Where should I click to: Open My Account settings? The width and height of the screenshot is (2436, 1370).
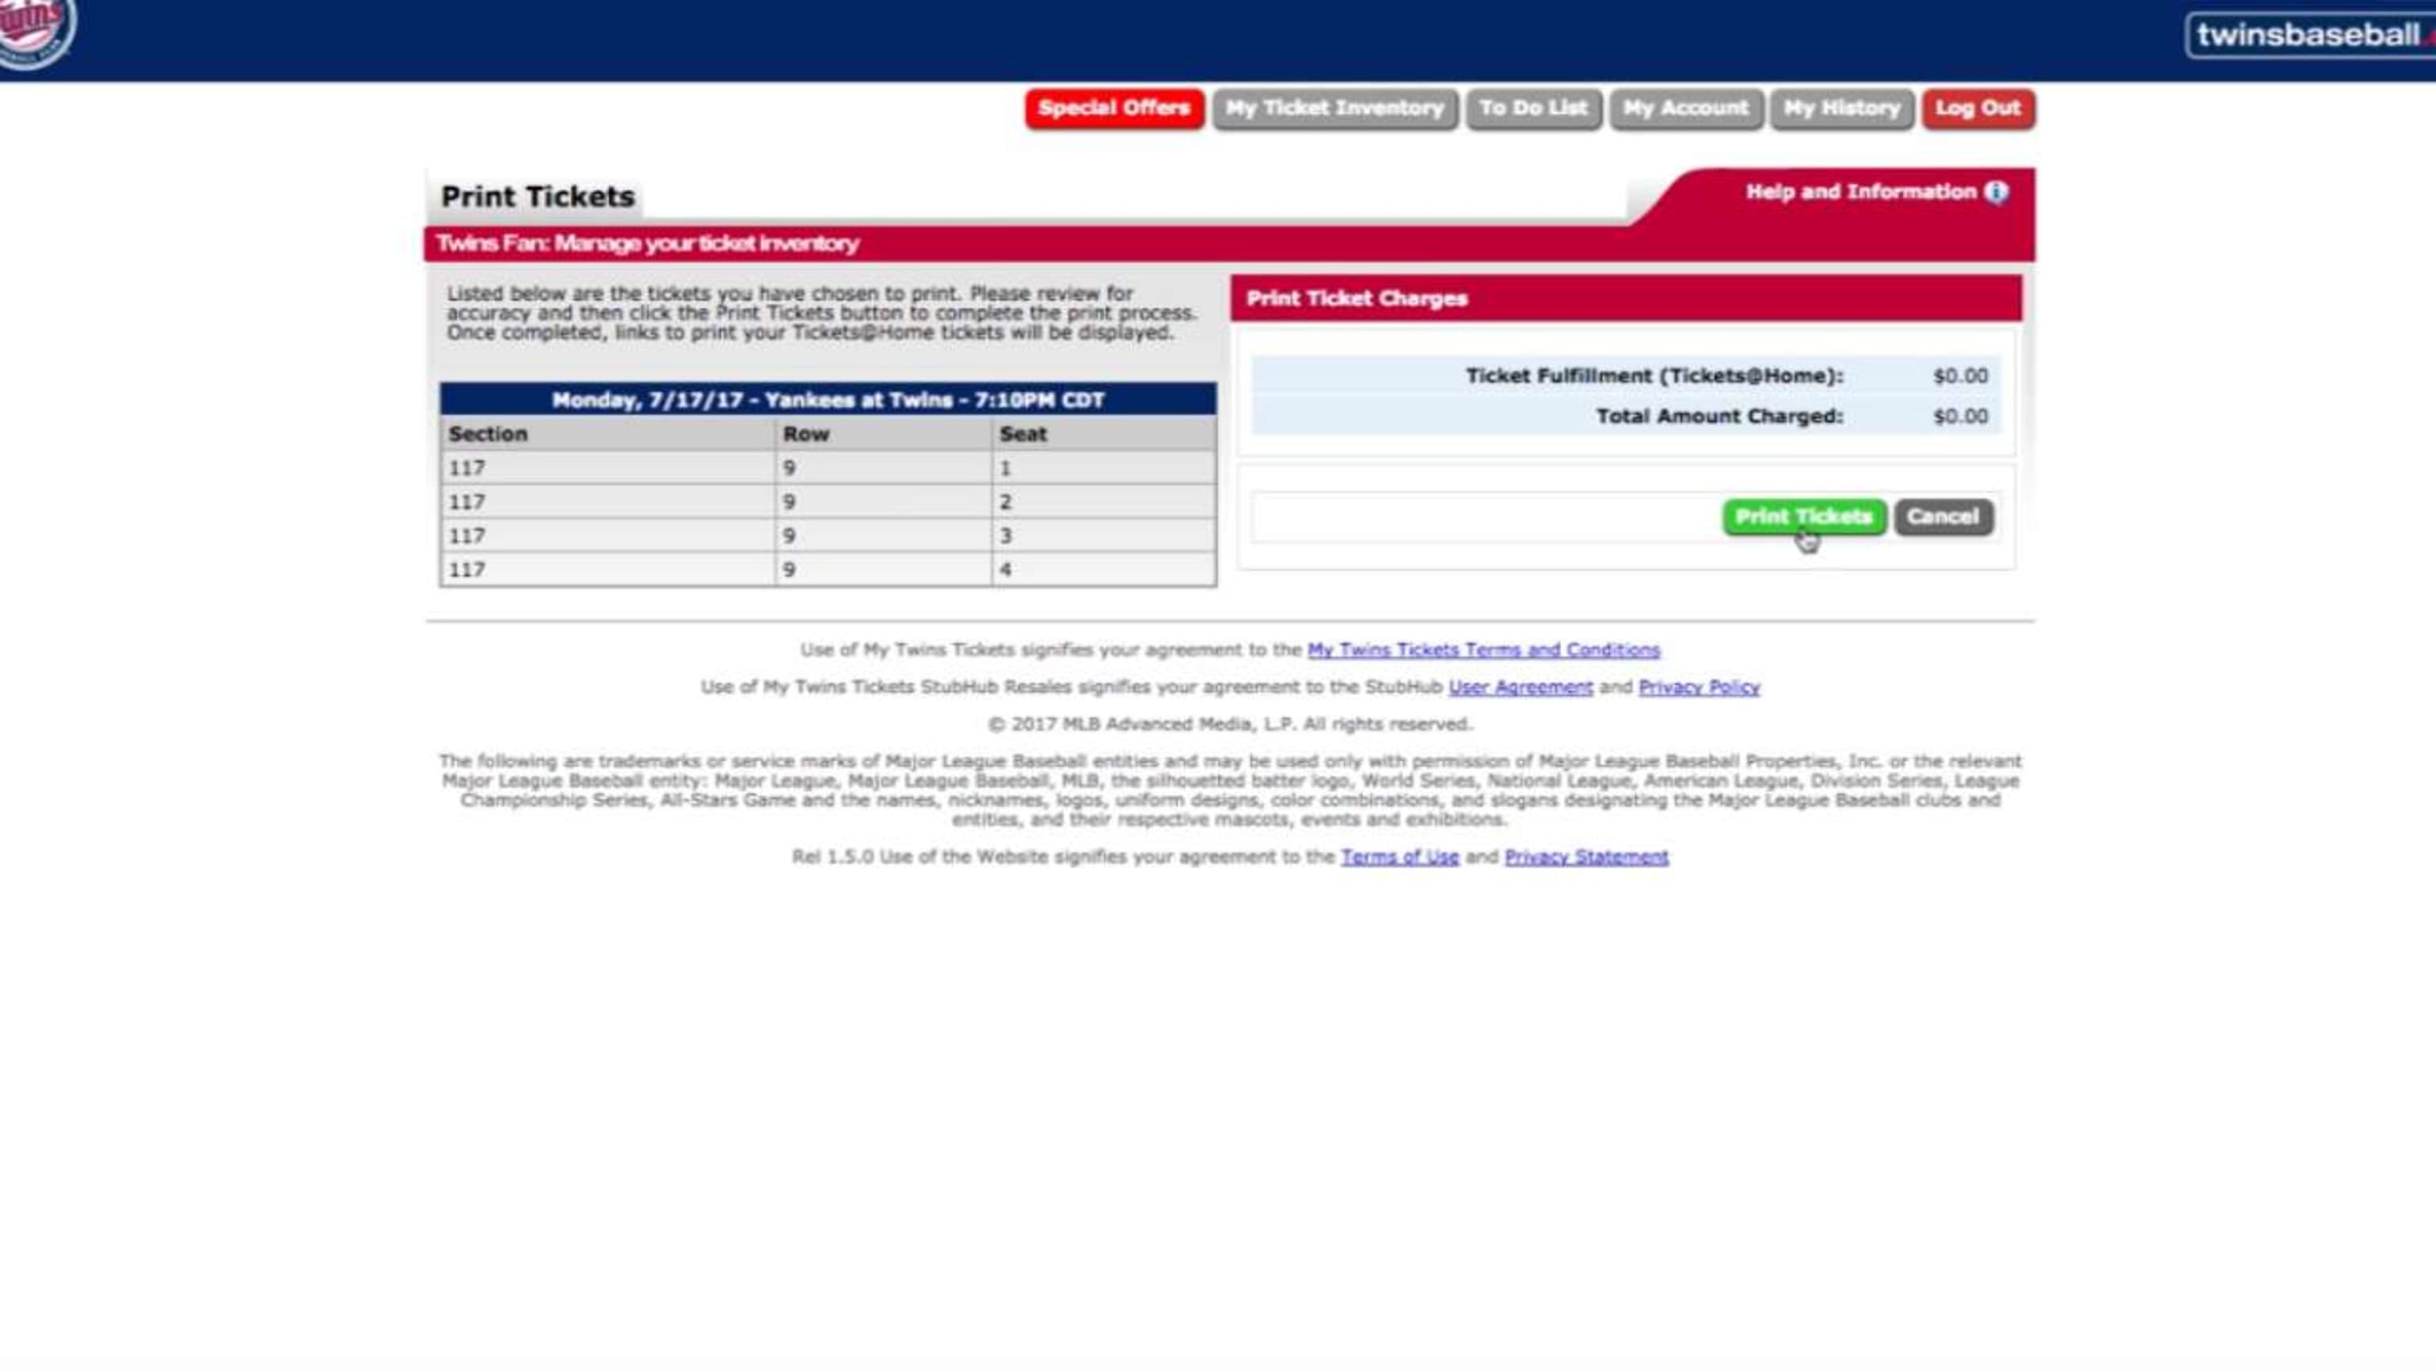click(x=1685, y=107)
